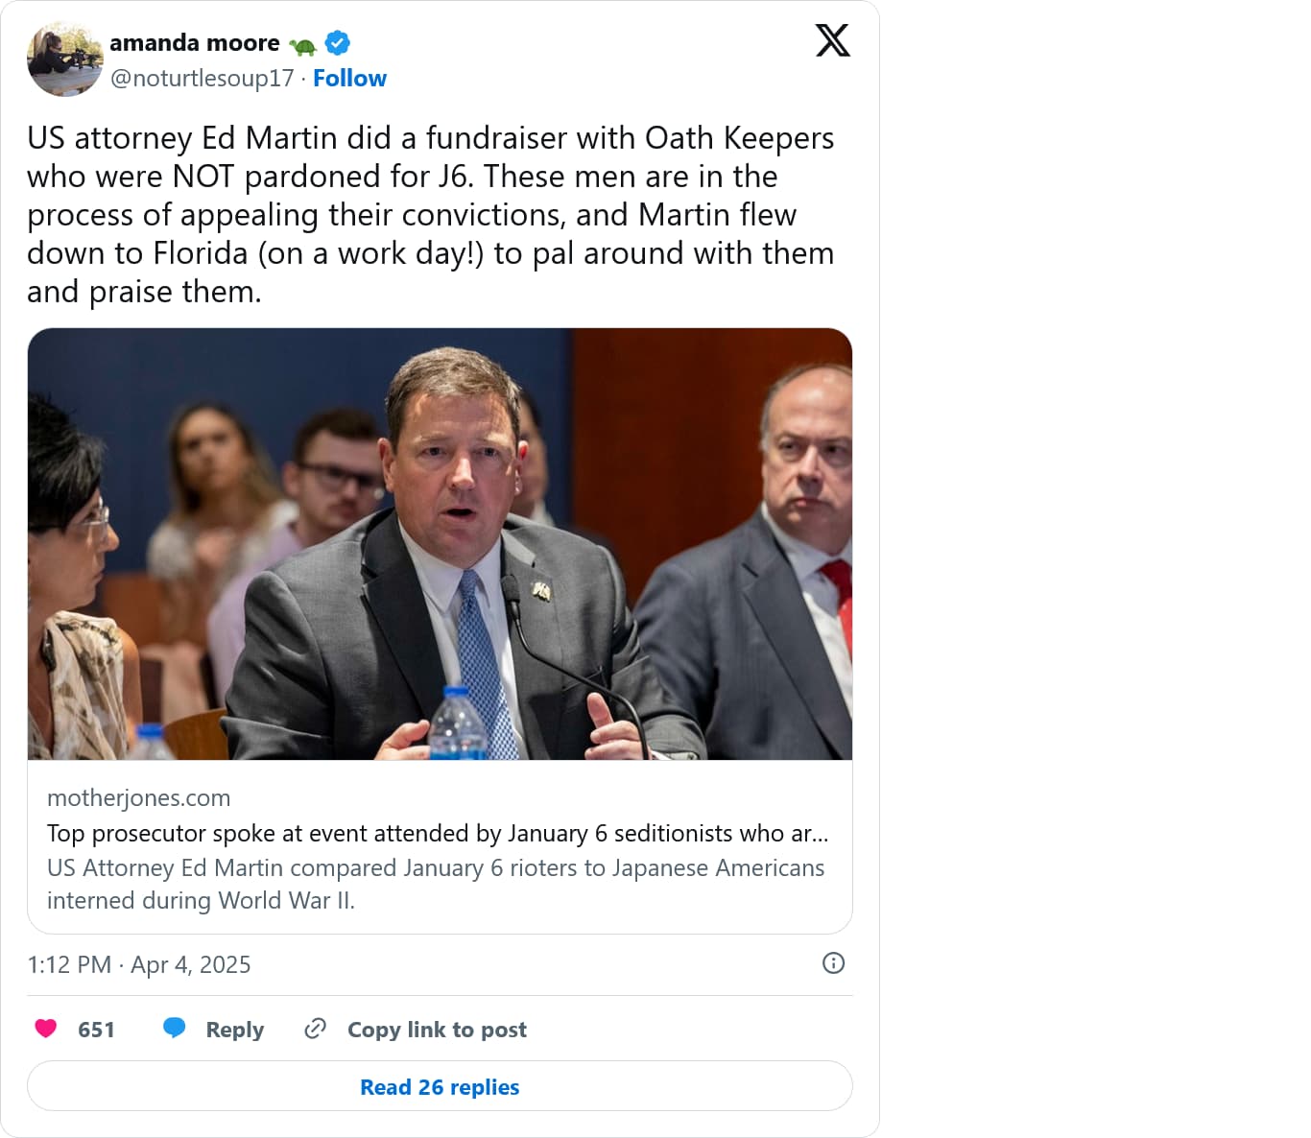Click the X logo icon
The image size is (1311, 1138).
(832, 40)
